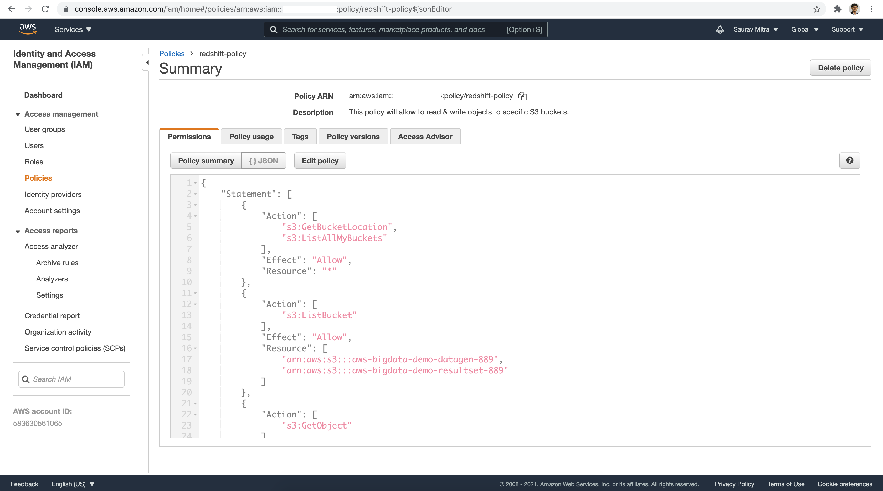Open Service control policies (SCPs)

point(75,348)
